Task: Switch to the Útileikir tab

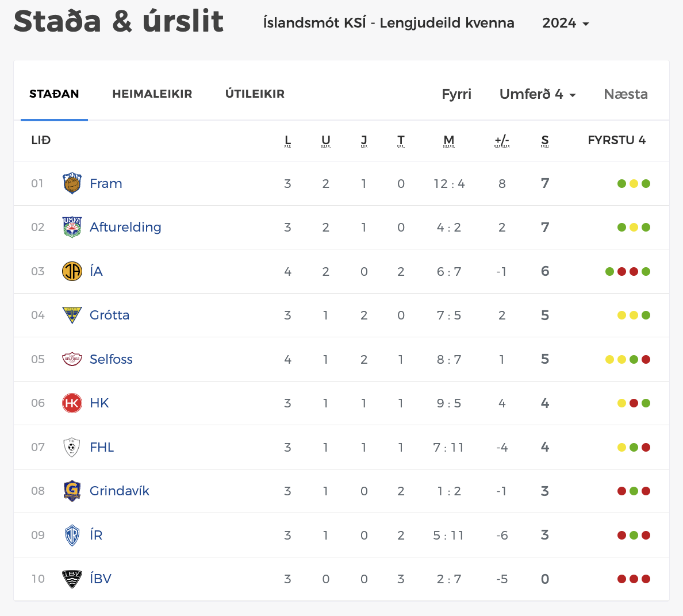Action: [x=255, y=94]
